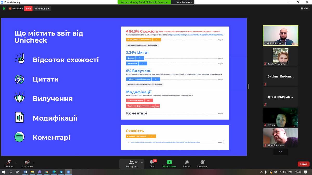Click the LIVE streaming badge
Image resolution: width=312 pixels, height=175 pixels.
(28, 9)
